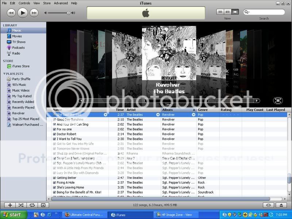The image size is (292, 219).
Task: Click Cover Flow scrollbar right arrow
Action: tap(257, 101)
